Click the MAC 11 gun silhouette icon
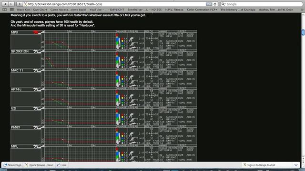Screen dimensions: 305x171 [36, 70]
